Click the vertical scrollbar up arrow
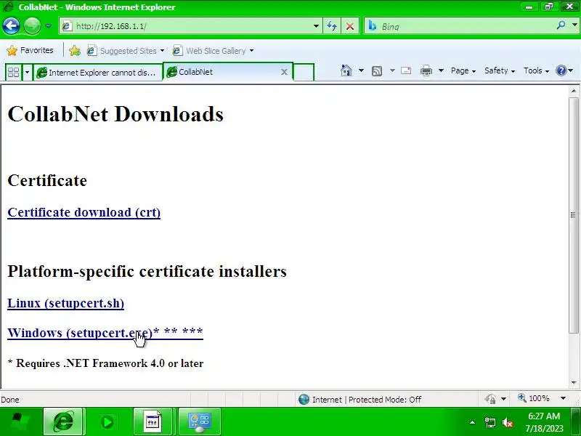 click(x=574, y=91)
